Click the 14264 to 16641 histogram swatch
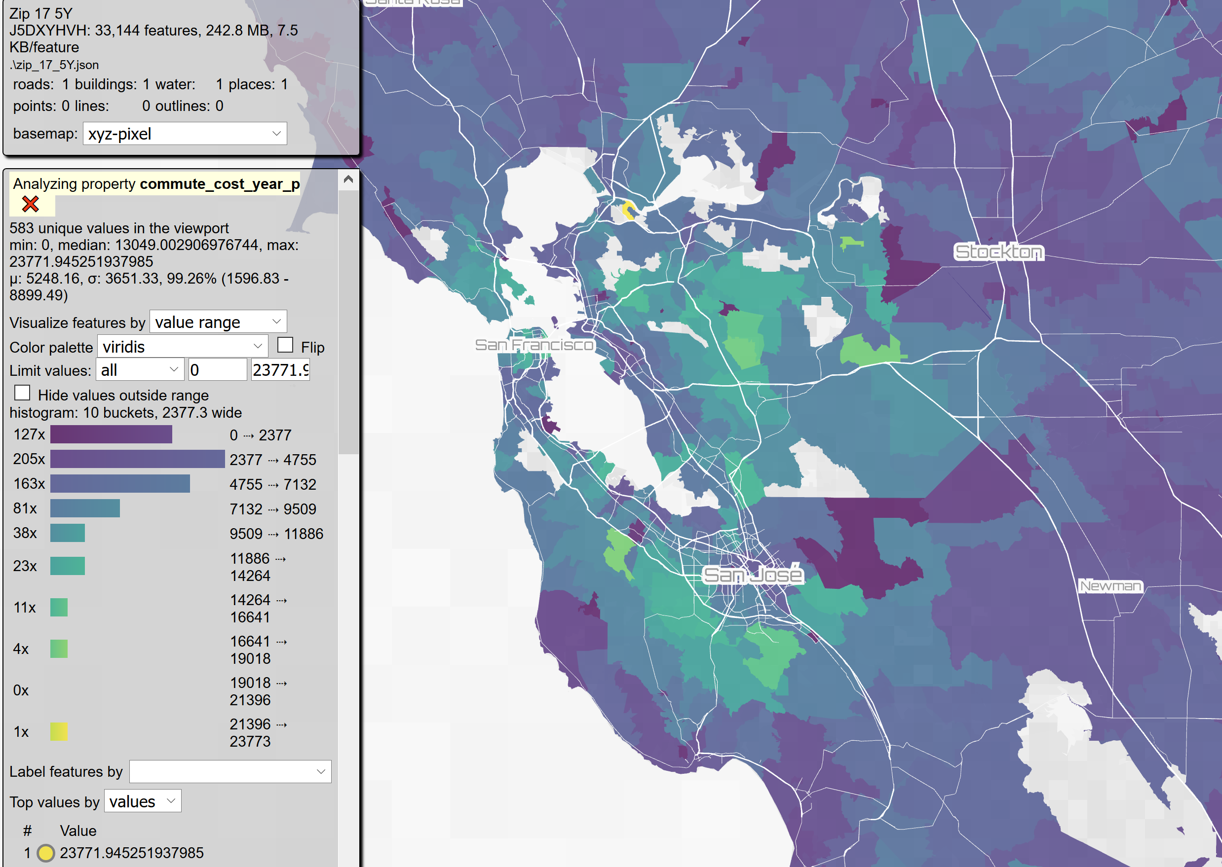Screen dimensions: 1222x867 59,608
